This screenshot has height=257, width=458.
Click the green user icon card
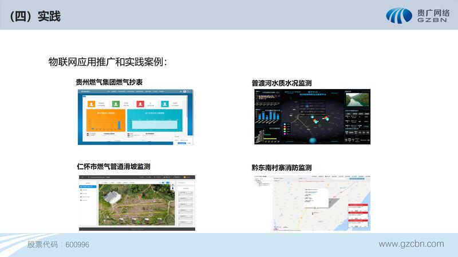click(x=116, y=103)
